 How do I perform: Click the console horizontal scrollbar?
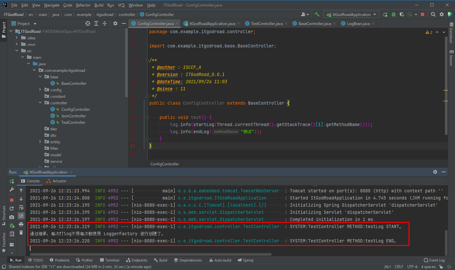click(150, 254)
